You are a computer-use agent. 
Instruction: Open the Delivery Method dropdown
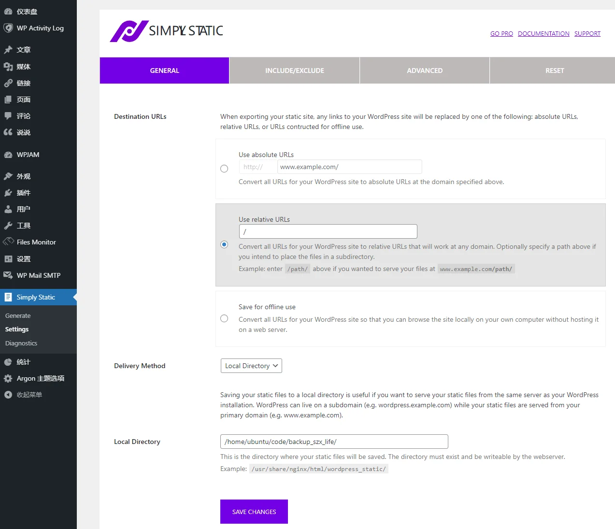(x=251, y=366)
